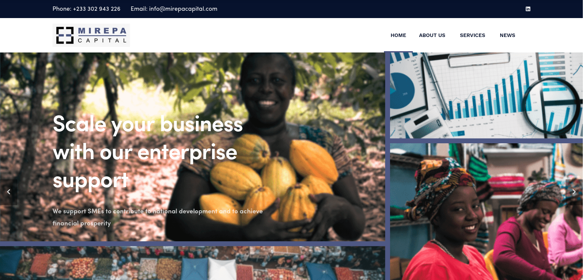Open the HOME menu item
588x280 pixels.
(x=398, y=35)
